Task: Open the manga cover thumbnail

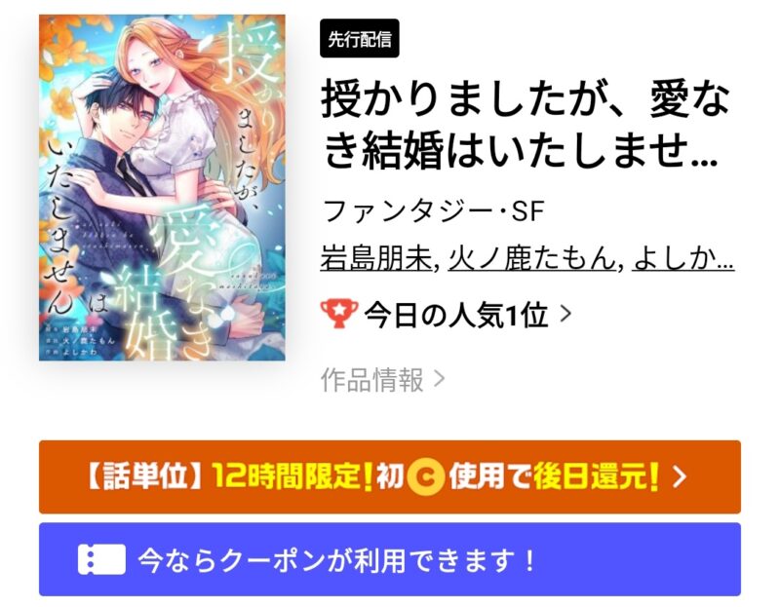Action: (x=162, y=187)
